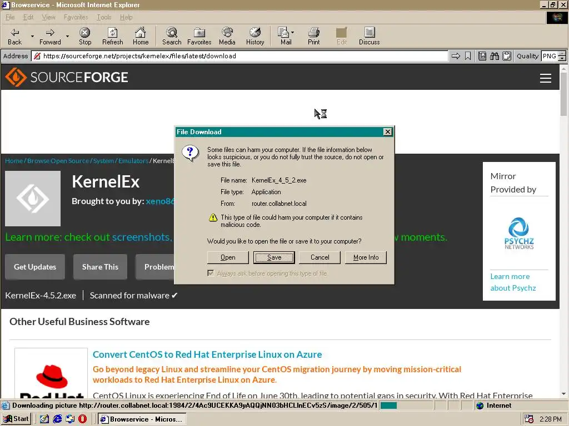This screenshot has width=569, height=426.
Task: Follow the Browse Open Source breadcrumb link
Action: [x=58, y=160]
